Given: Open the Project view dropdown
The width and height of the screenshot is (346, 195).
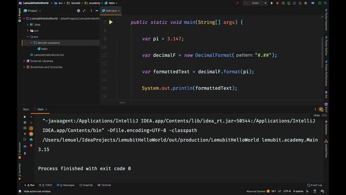Looking at the screenshot, I should click(x=32, y=11).
